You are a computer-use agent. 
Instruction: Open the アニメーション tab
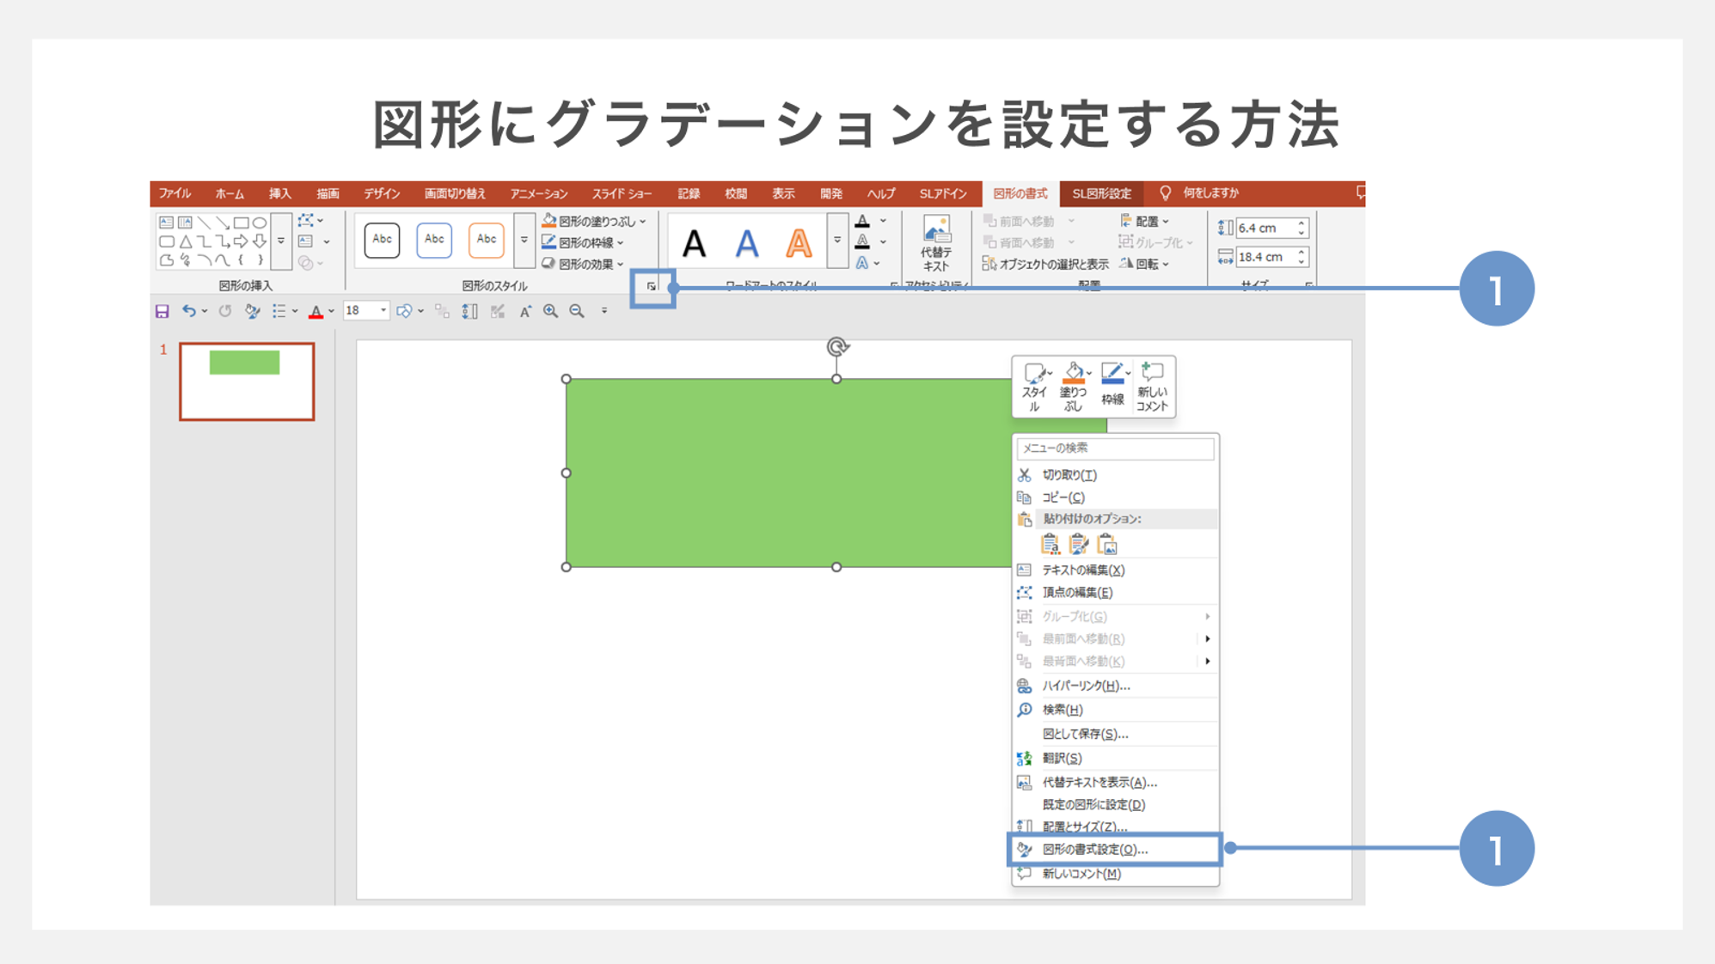point(539,193)
